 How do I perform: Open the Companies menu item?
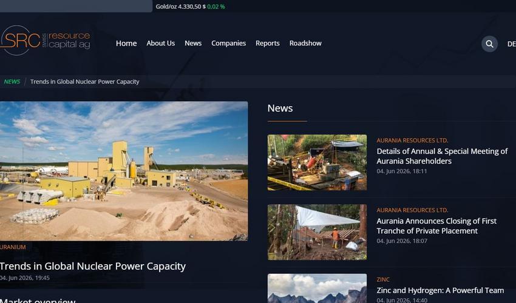(x=229, y=43)
